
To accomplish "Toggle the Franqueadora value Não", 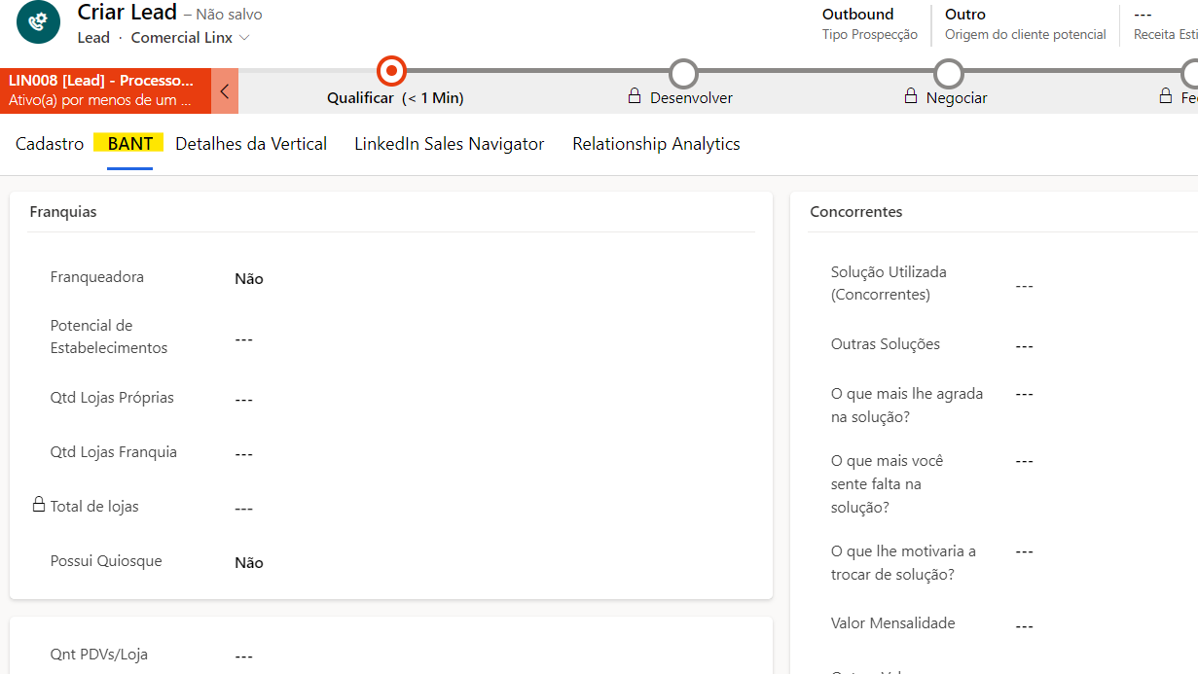I will [249, 279].
